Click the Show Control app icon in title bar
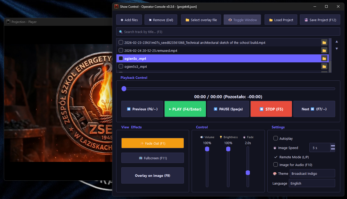347x199 pixels. coord(116,6)
